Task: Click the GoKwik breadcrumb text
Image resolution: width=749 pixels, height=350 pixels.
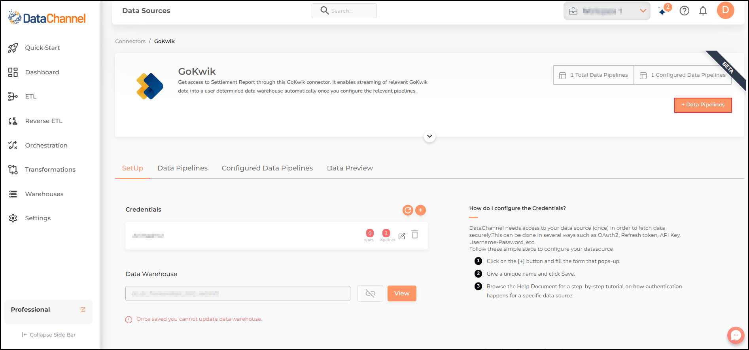Action: point(165,41)
